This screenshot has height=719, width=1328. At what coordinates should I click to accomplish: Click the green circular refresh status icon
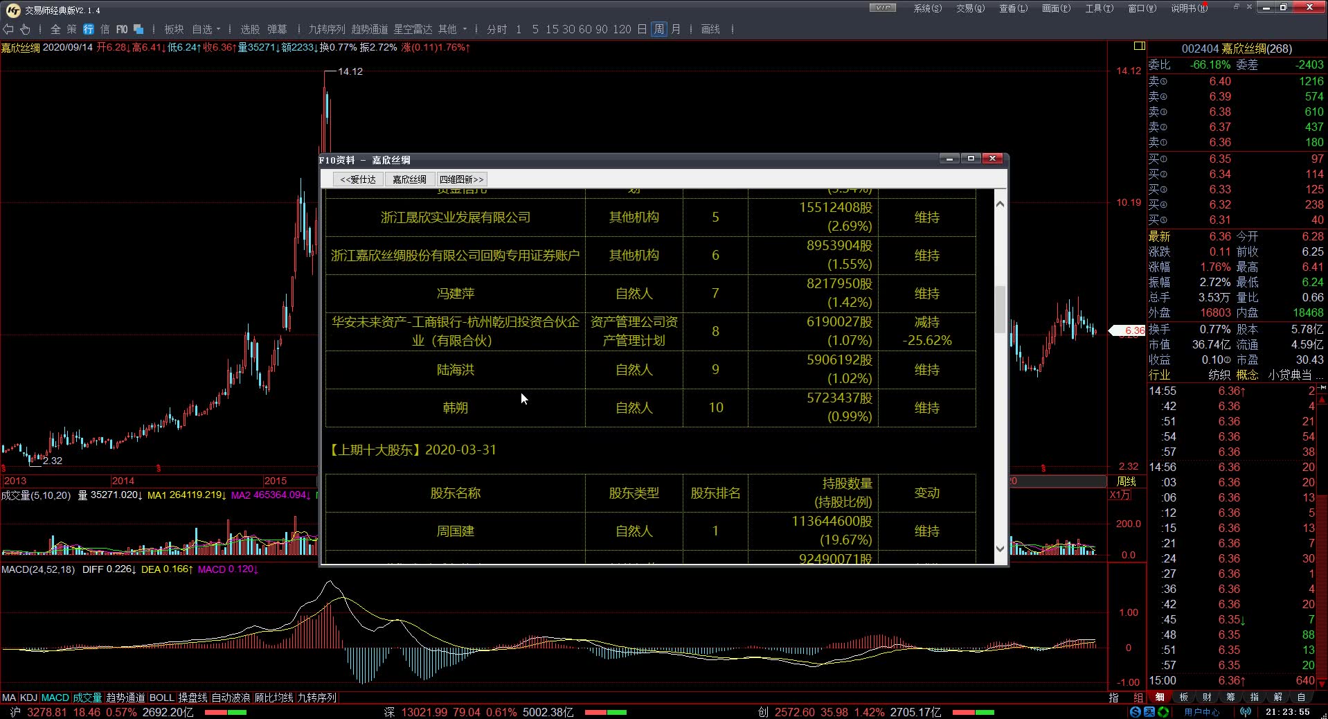coord(1163,712)
